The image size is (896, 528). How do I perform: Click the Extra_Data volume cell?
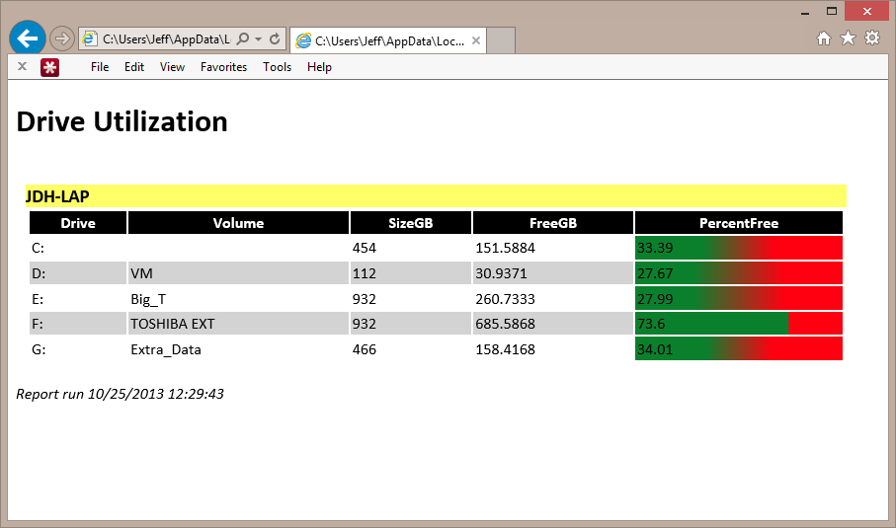(x=238, y=349)
